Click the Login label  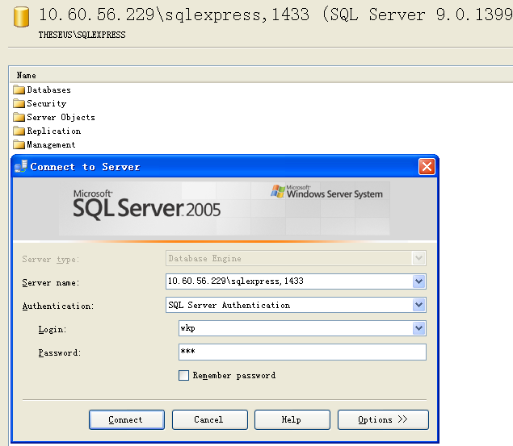(53, 329)
